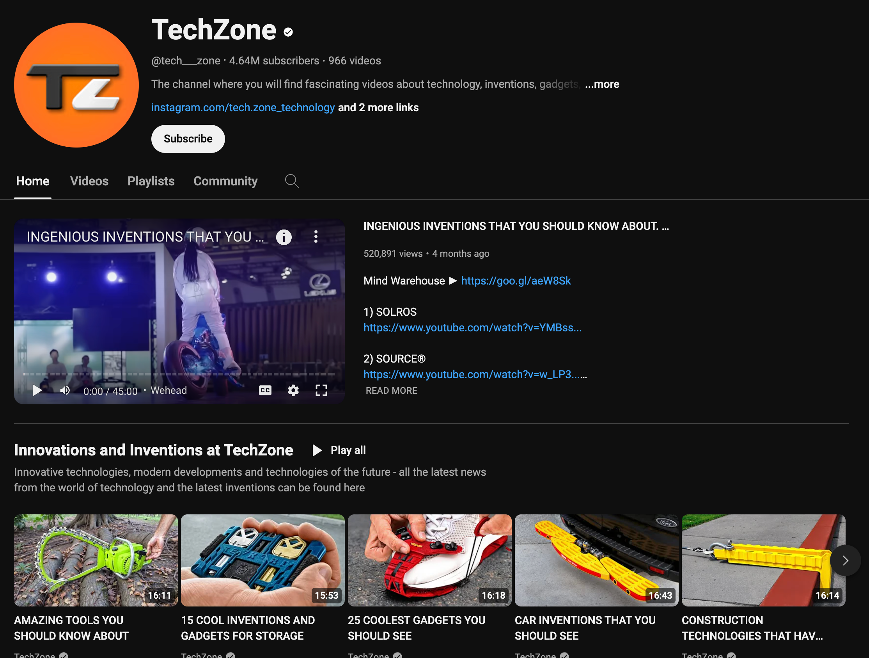Viewport: 869px width, 658px height.
Task: Click the info icon on the trailer
Action: coord(284,237)
